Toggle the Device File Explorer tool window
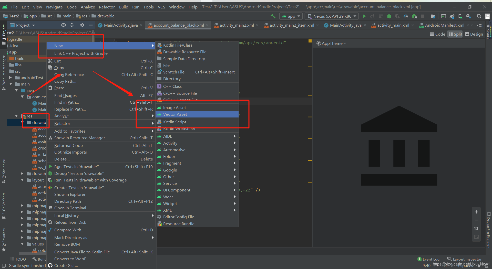The width and height of the screenshot is (492, 269). click(488, 230)
